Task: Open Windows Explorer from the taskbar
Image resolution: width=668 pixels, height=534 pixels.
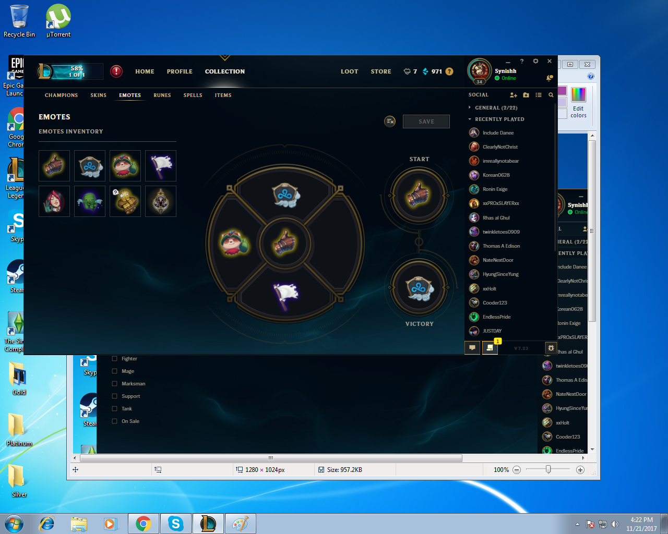Action: coord(79,524)
